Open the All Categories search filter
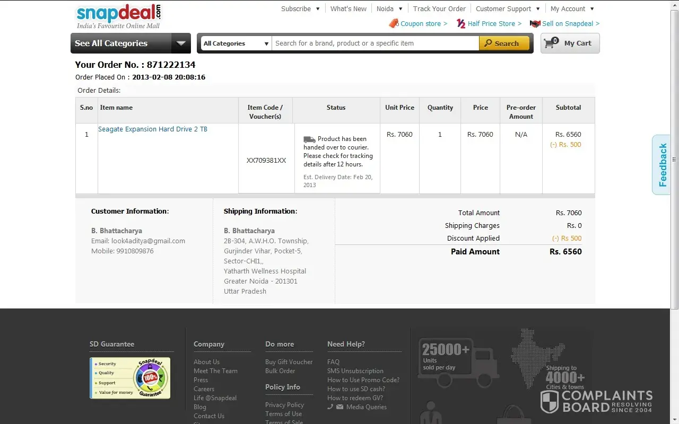 coord(236,43)
